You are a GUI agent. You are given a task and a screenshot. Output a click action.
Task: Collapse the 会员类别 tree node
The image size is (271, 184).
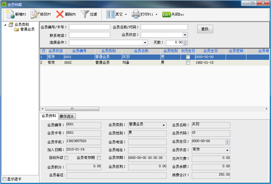coord(6,25)
